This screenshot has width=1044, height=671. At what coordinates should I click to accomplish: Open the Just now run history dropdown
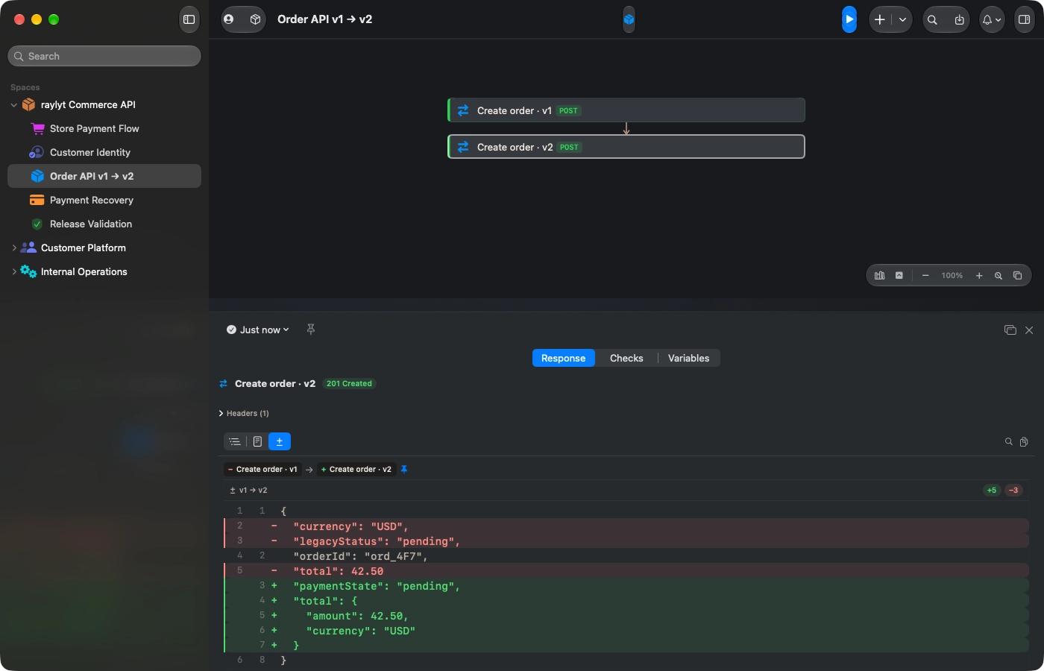point(258,330)
